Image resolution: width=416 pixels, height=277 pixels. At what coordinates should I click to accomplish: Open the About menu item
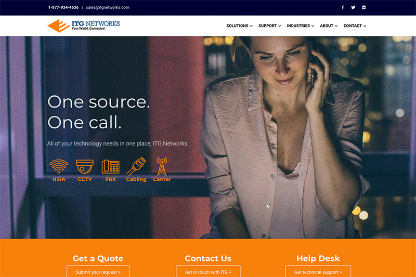pyautogui.click(x=329, y=25)
